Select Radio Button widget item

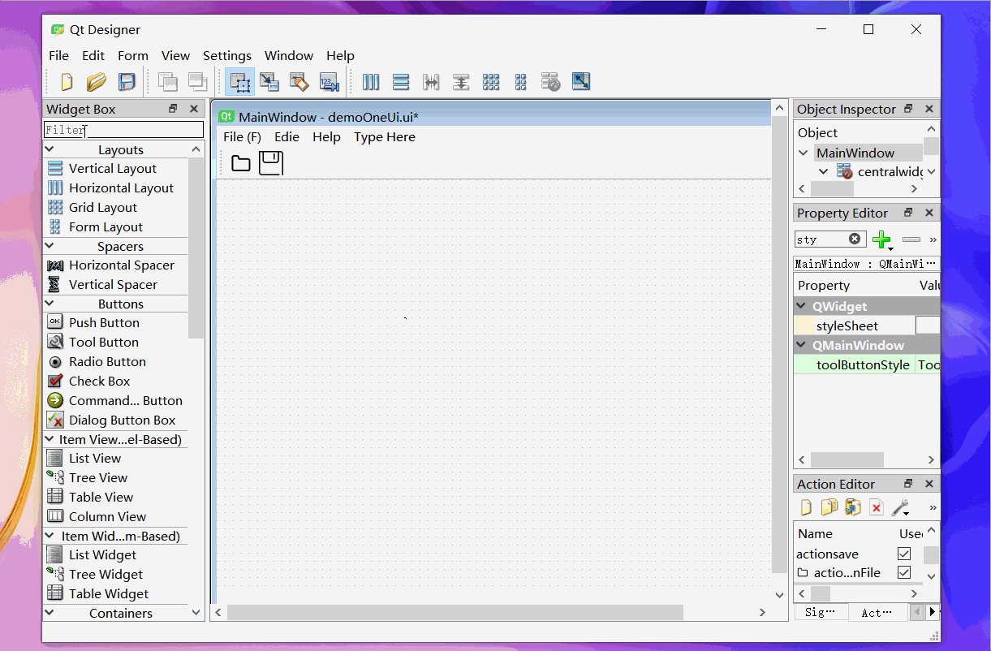point(107,361)
